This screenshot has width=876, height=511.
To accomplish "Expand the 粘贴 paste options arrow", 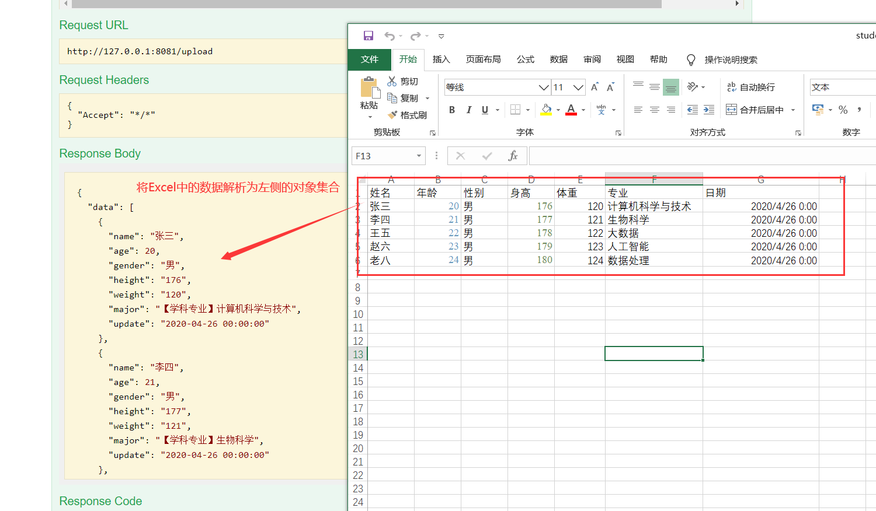I will coord(370,117).
